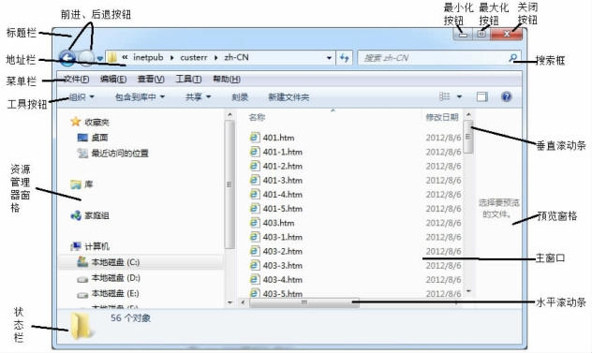592x353 pixels.
Task: Select the 403-5.htm file name
Action: pyautogui.click(x=282, y=293)
